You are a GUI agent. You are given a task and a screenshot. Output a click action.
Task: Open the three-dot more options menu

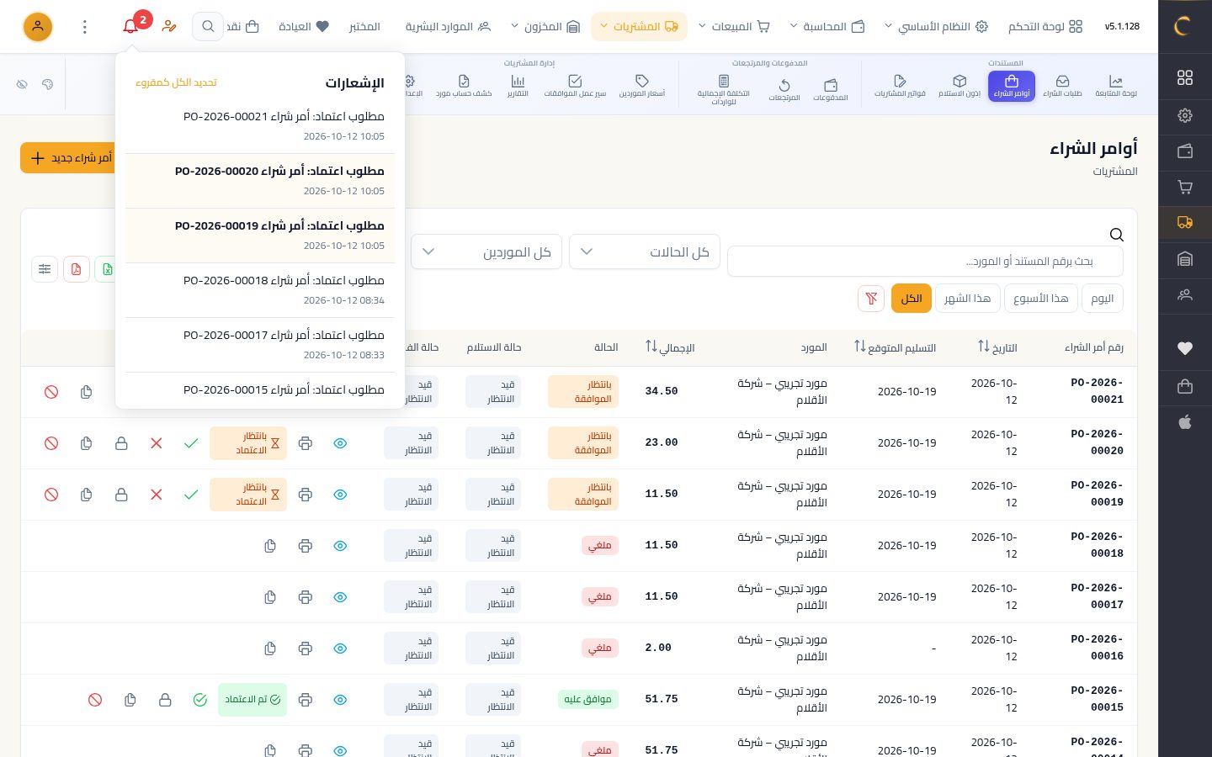(x=85, y=27)
